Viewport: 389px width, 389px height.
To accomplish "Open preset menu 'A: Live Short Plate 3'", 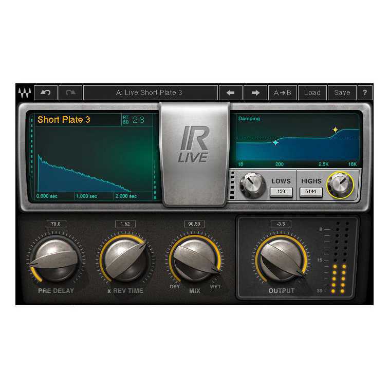I will (151, 93).
